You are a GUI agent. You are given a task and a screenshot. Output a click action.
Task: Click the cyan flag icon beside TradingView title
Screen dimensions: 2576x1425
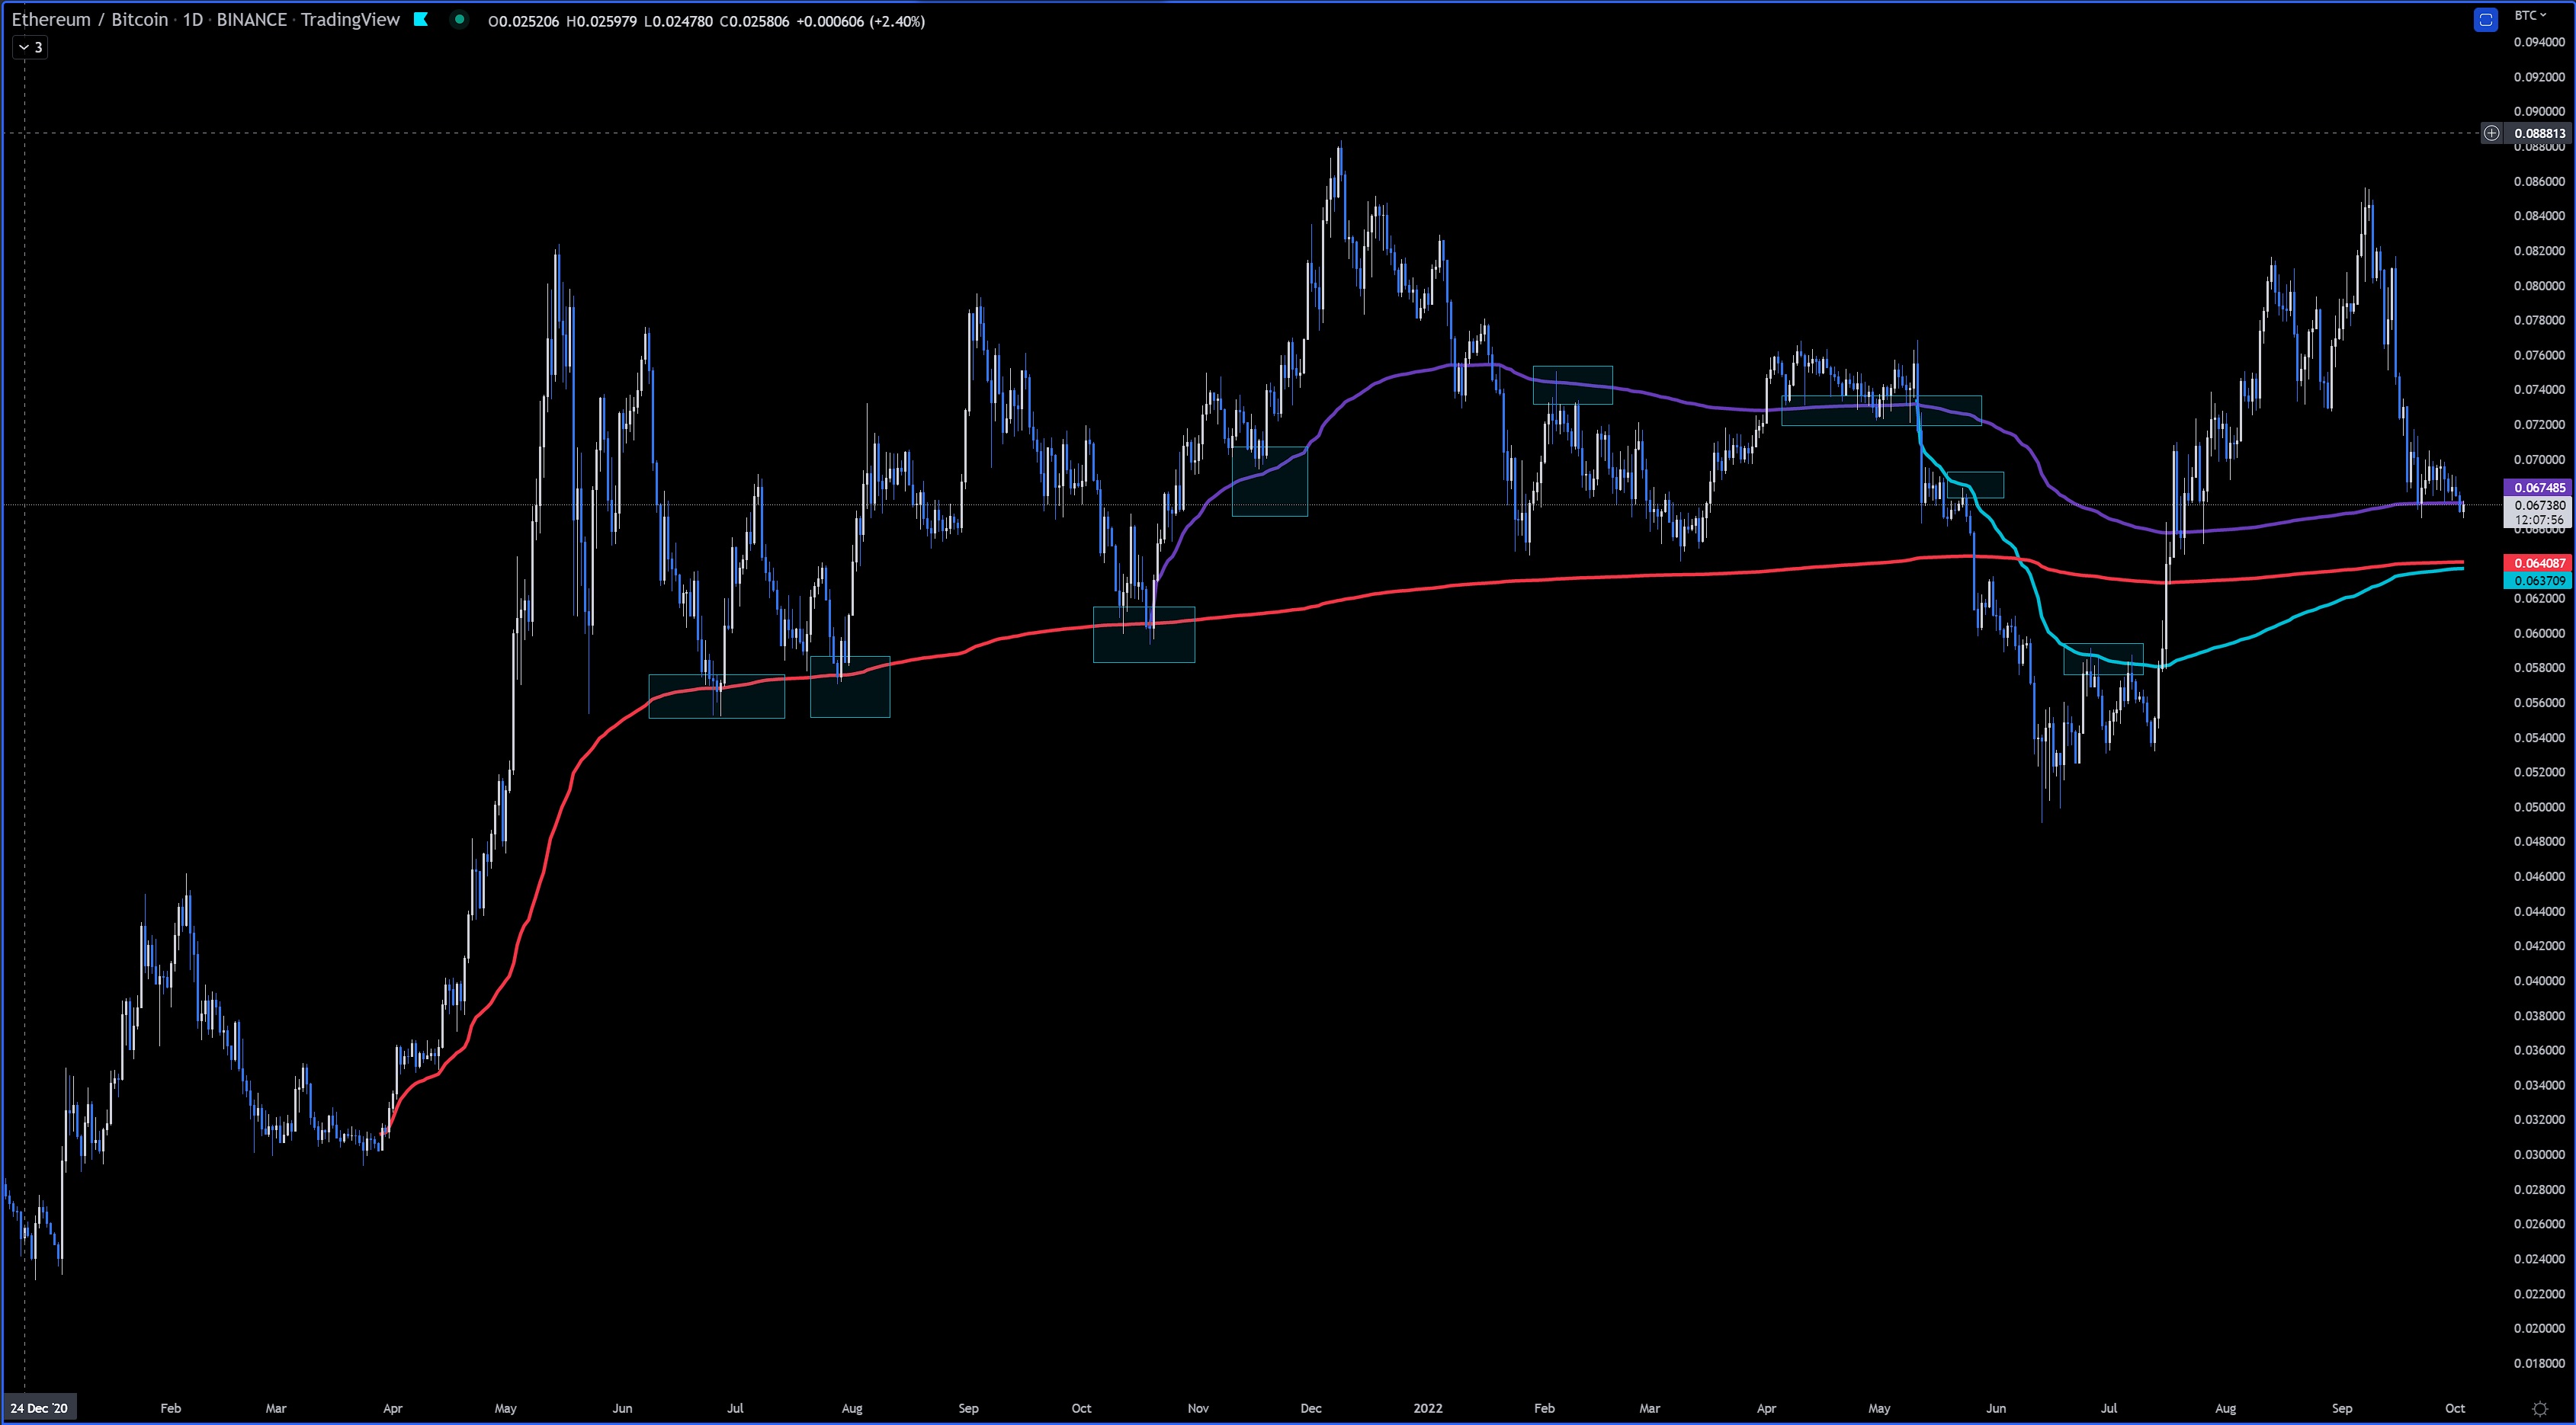(421, 19)
